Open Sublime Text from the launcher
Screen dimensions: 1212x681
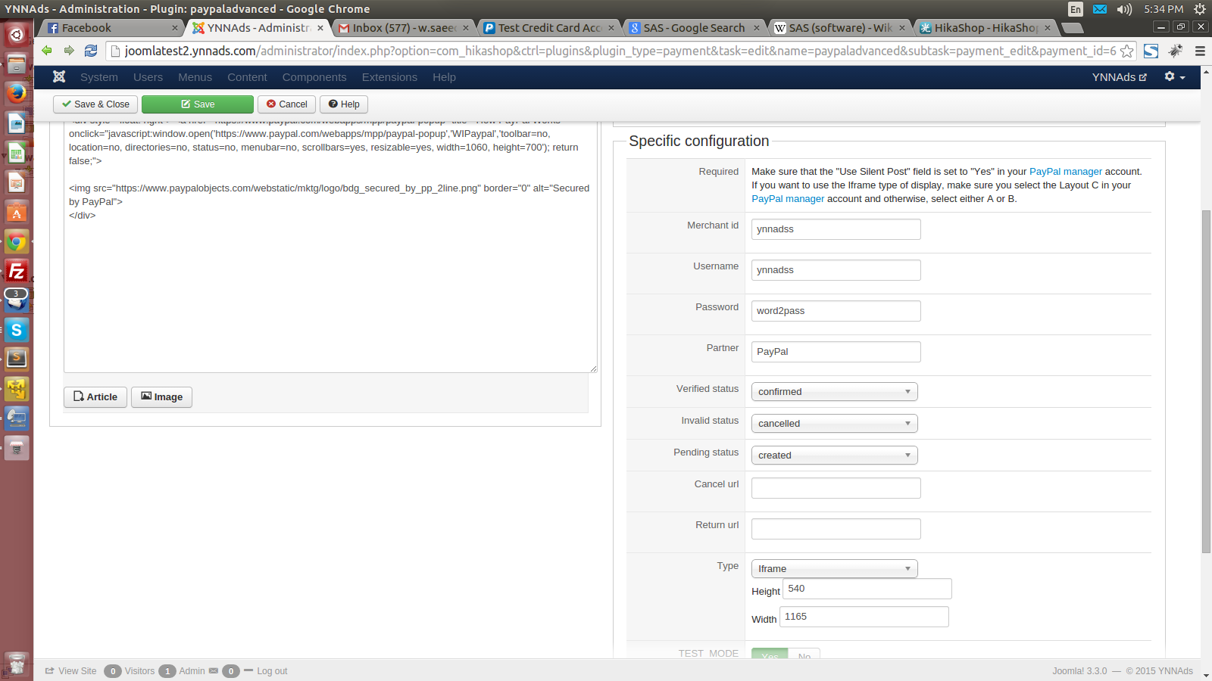(17, 359)
